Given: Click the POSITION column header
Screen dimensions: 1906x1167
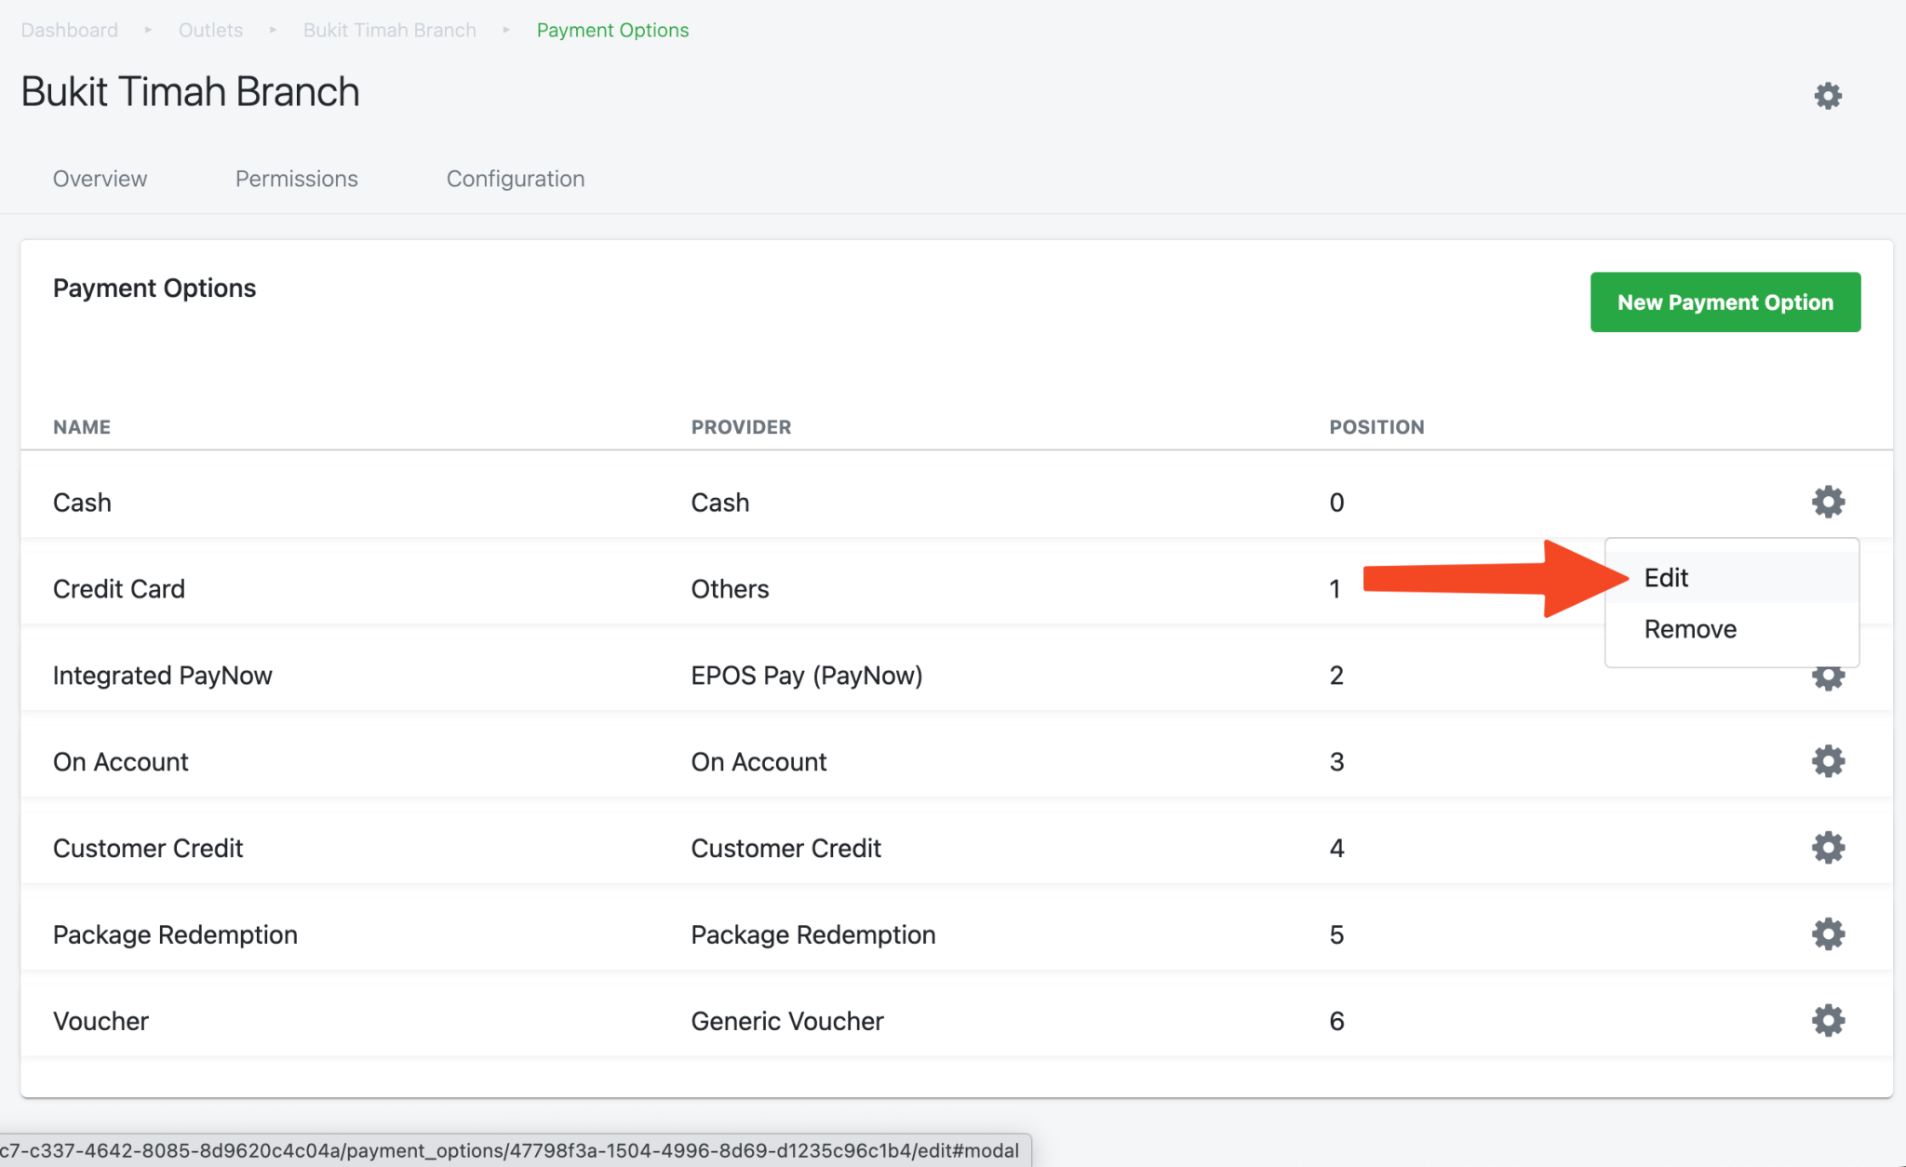Looking at the screenshot, I should [x=1376, y=427].
